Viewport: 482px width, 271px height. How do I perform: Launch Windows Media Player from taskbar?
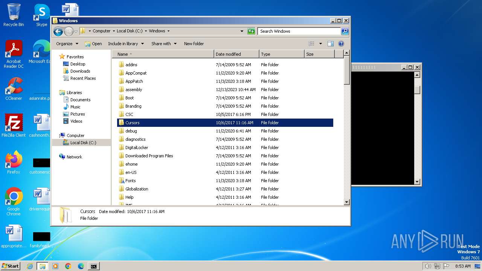click(55, 266)
